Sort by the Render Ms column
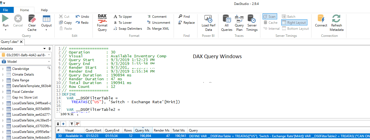Screen dimensions: 370x140 pos(161,130)
